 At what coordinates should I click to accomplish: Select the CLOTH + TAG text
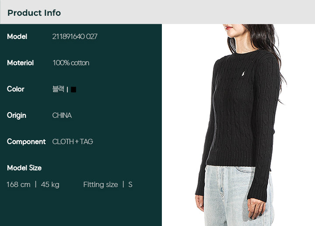pyautogui.click(x=73, y=141)
